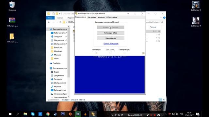Click the Размер column header

(153, 27)
